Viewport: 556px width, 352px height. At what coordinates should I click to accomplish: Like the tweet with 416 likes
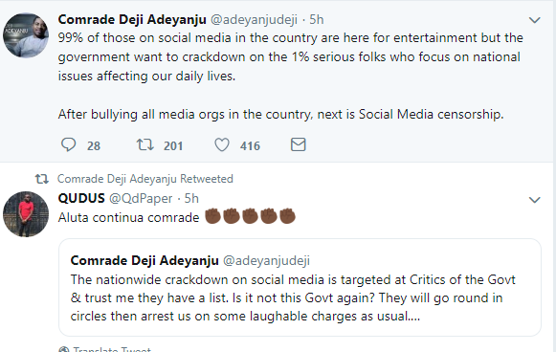(x=222, y=145)
